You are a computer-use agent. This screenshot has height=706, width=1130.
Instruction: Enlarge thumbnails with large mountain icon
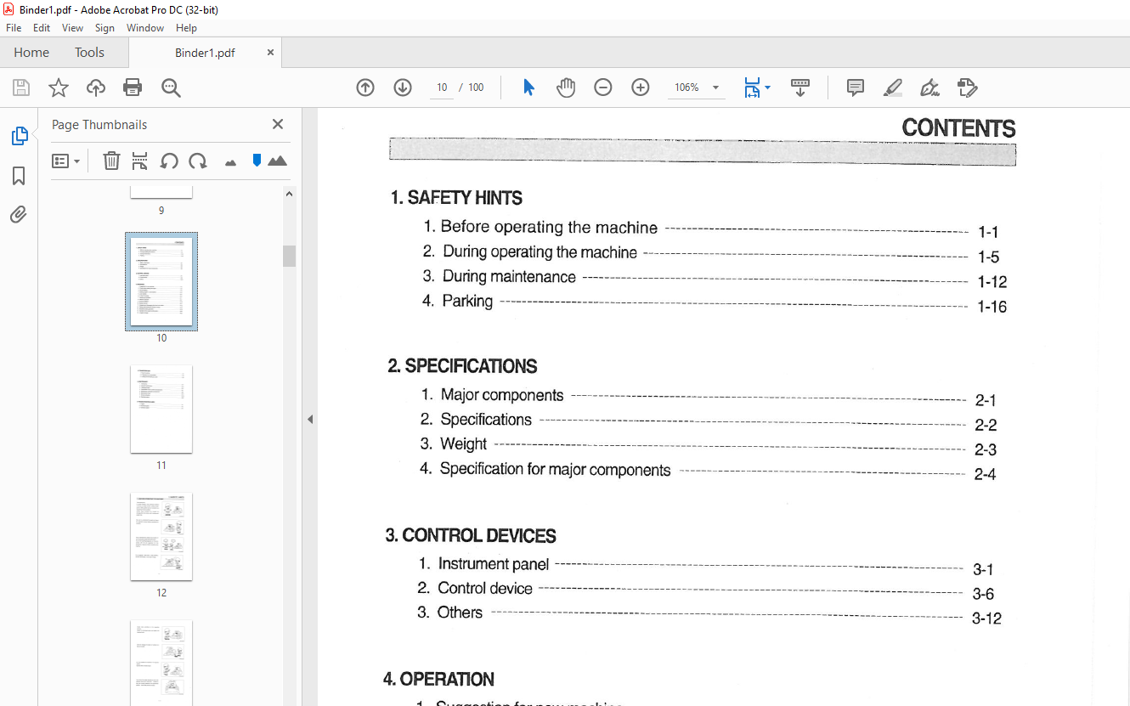tap(277, 161)
